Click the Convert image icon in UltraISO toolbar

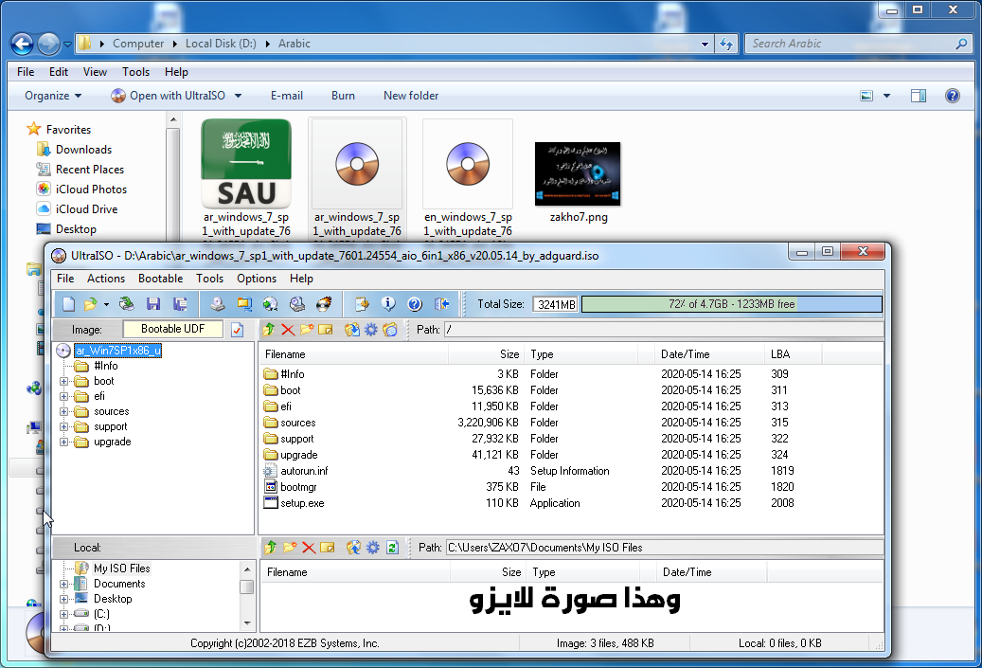(x=271, y=304)
